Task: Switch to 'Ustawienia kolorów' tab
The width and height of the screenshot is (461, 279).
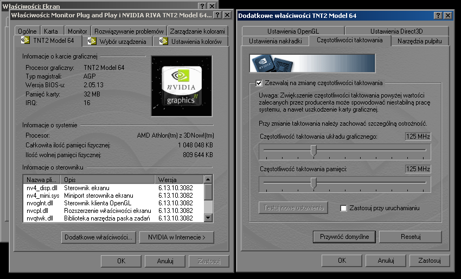Action: click(190, 41)
